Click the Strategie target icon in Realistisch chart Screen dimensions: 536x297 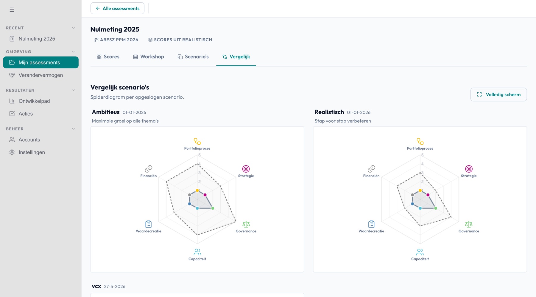[469, 169]
